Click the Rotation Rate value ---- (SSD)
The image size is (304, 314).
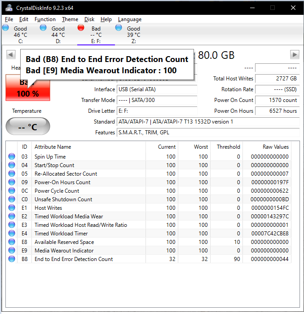click(x=278, y=89)
